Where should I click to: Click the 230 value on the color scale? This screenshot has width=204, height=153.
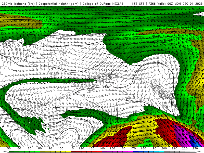coord(195,148)
